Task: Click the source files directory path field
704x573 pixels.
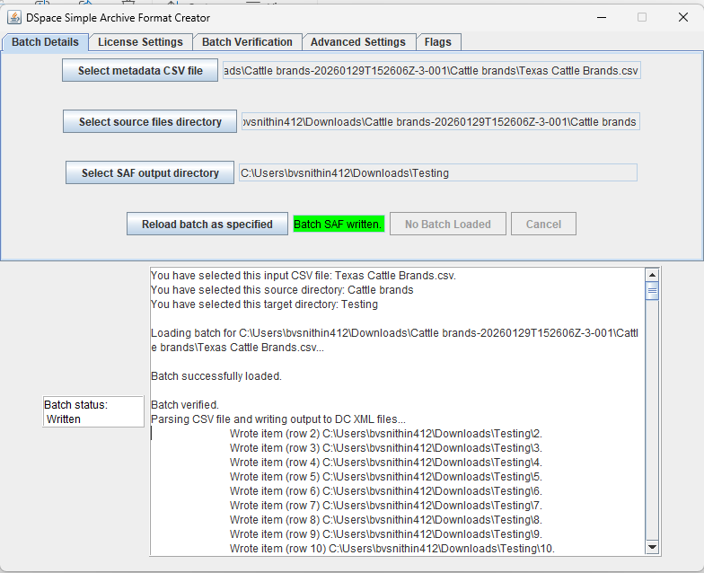Action: (x=440, y=121)
